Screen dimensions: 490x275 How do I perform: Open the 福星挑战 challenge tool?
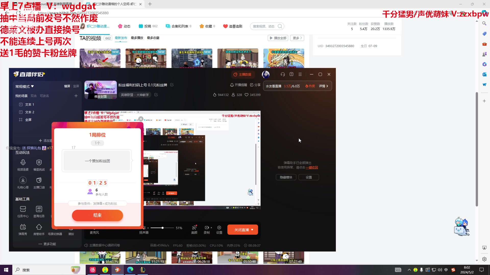point(39,165)
